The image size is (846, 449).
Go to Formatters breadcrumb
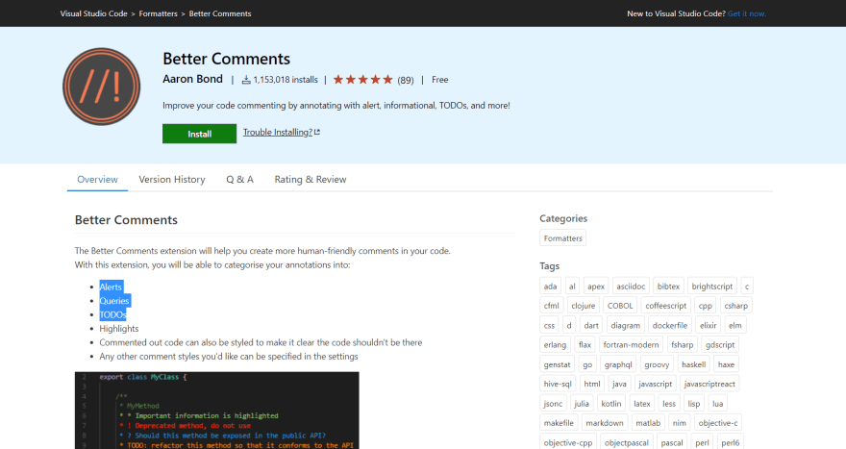coord(158,13)
